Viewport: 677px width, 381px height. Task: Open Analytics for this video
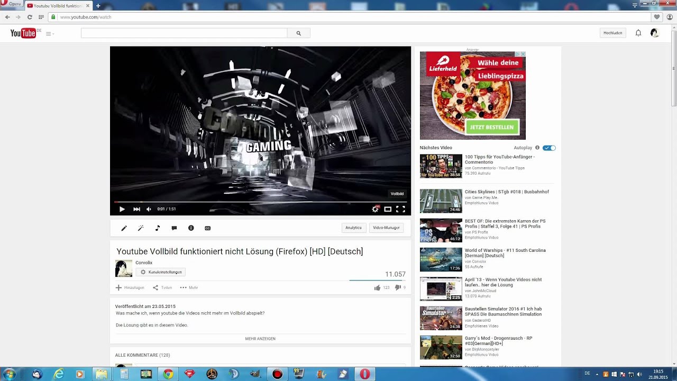353,228
